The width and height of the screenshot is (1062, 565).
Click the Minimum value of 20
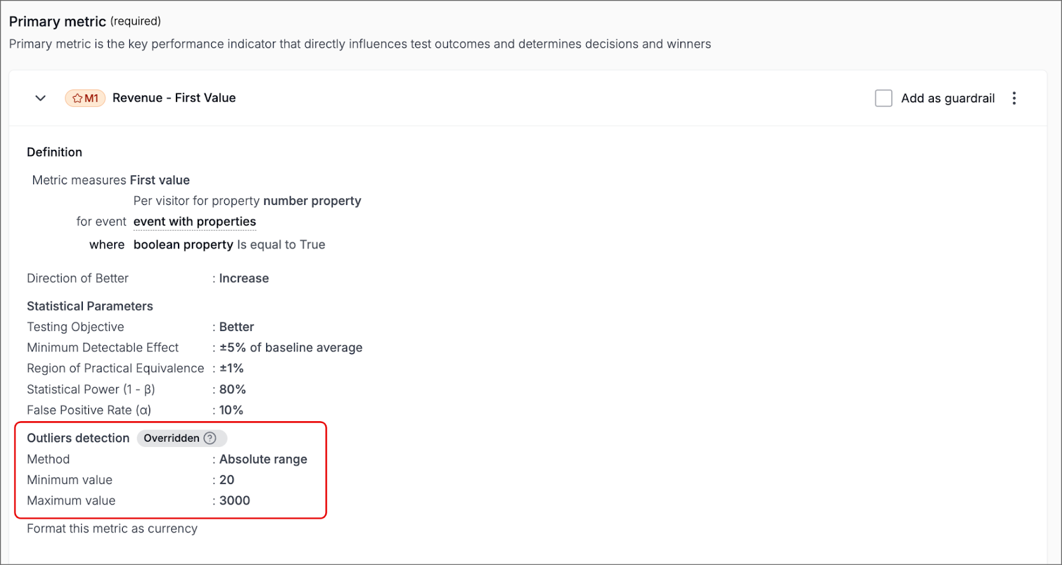227,480
